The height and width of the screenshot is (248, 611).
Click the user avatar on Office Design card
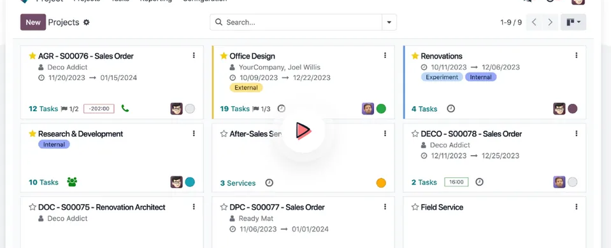368,109
